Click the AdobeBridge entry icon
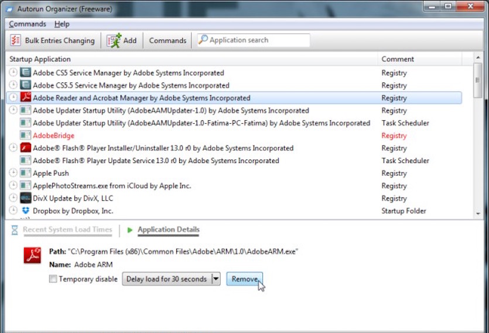This screenshot has width=489, height=333. [26, 135]
